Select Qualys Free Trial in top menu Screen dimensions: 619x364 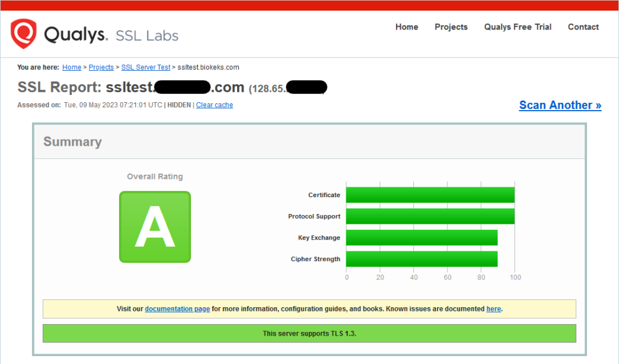click(517, 27)
